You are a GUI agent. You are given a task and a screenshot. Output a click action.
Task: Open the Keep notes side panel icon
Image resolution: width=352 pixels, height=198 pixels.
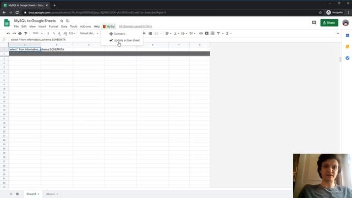click(x=348, y=47)
